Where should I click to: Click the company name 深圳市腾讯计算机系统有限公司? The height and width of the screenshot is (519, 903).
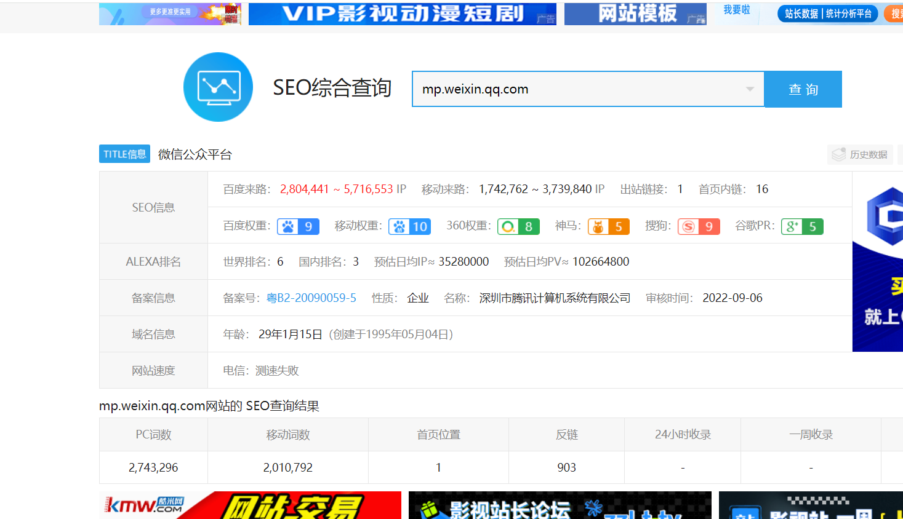tap(555, 298)
